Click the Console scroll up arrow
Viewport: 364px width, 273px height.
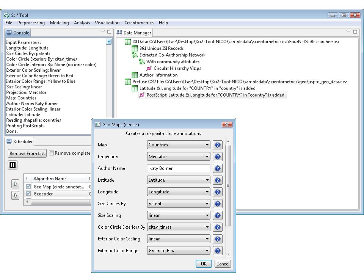point(109,42)
